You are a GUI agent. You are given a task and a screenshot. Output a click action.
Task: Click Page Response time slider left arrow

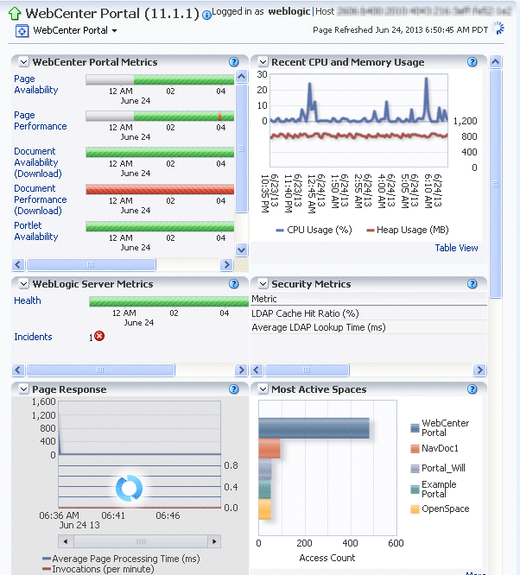[x=66, y=541]
